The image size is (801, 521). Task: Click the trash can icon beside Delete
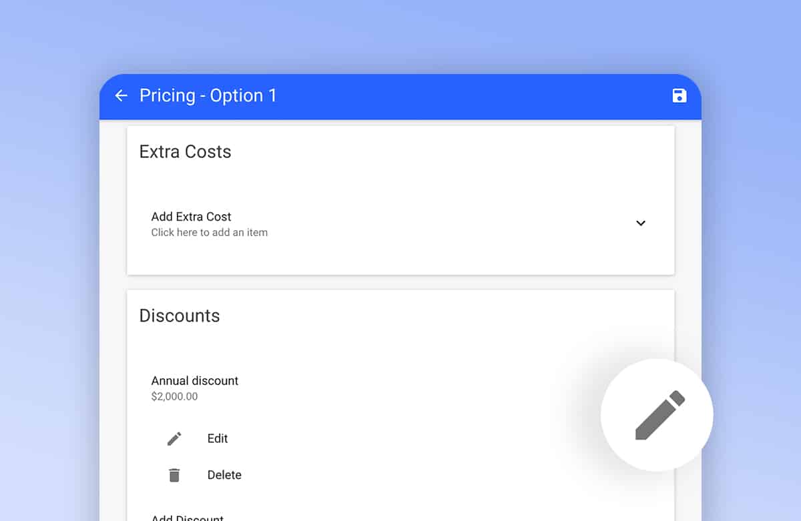pos(174,475)
